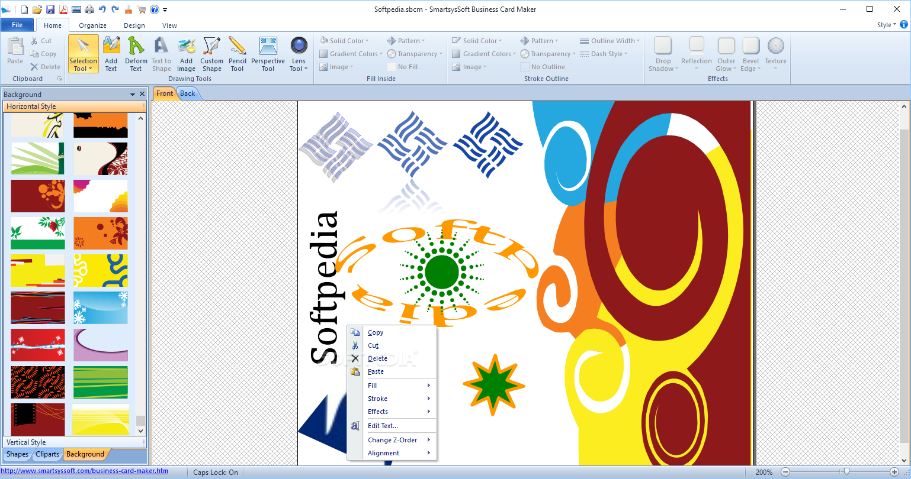Switch to the Design ribbon tab
Image resolution: width=911 pixels, height=479 pixels.
coord(134,25)
